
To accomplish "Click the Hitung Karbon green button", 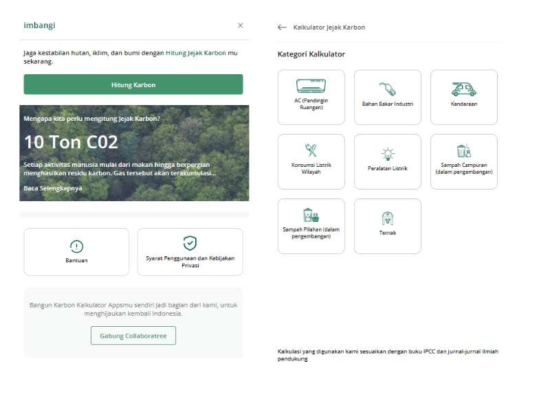I will (x=133, y=84).
